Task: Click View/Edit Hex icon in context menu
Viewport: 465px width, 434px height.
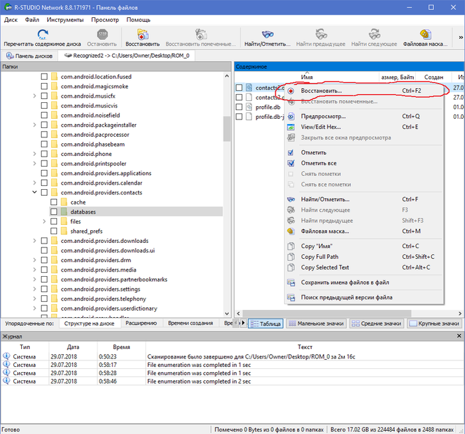Action: 291,127
